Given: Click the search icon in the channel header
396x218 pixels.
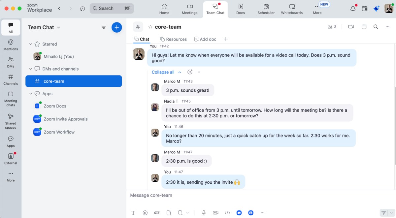Looking at the screenshot, I should pyautogui.click(x=376, y=27).
